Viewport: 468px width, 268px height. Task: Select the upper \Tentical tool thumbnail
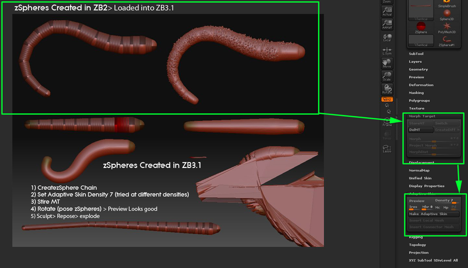pos(421,10)
